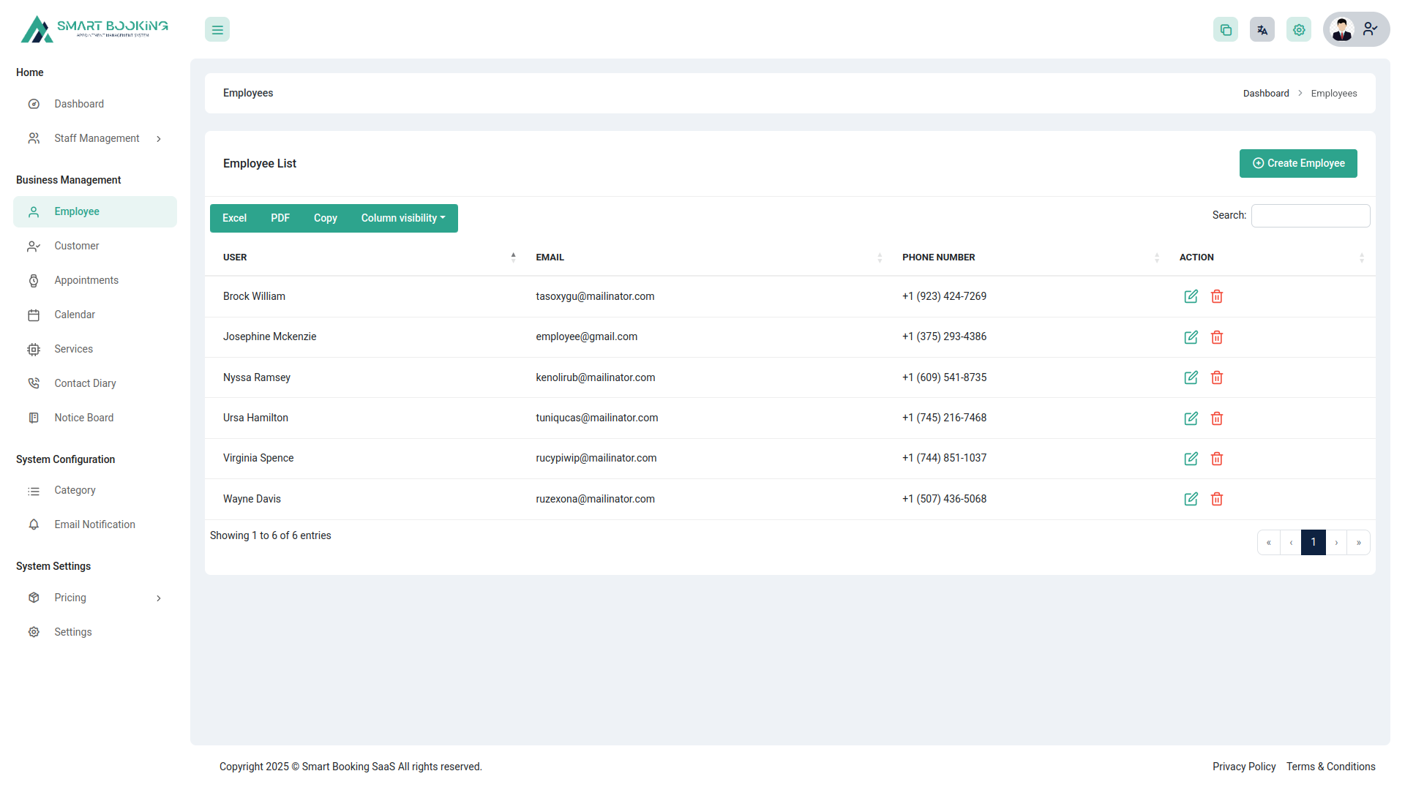Screen dimensions: 1405x790
Task: Open the Notice Board from sidebar
Action: coord(34,417)
